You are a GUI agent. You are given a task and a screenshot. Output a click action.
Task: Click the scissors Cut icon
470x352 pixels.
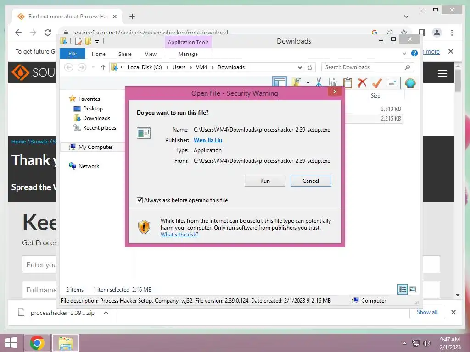319,82
